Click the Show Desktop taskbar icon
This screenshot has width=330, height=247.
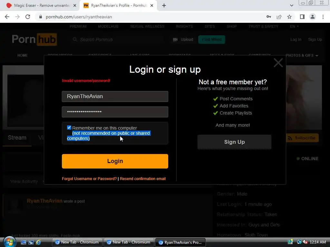(24, 242)
